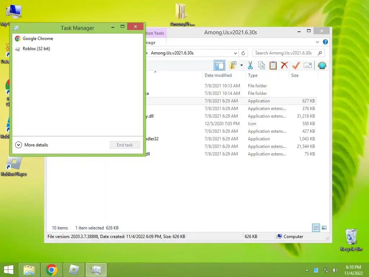Image resolution: width=369 pixels, height=277 pixels.
Task: Click the network tray icon
Action: (x=326, y=270)
